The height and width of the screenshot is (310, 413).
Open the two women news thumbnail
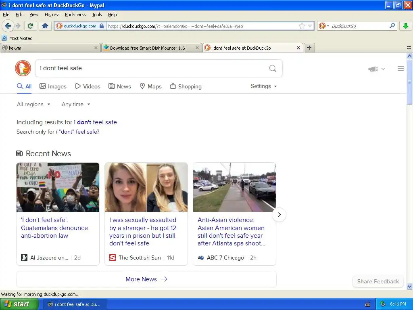pyautogui.click(x=146, y=187)
